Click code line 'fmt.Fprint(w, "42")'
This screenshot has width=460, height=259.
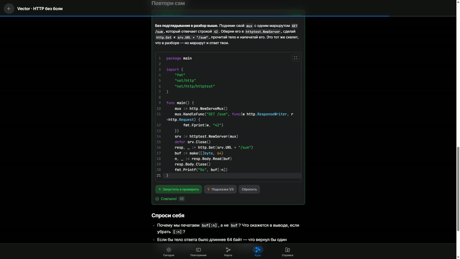pos(203,125)
